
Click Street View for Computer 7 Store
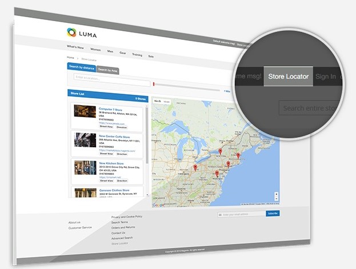point(106,127)
